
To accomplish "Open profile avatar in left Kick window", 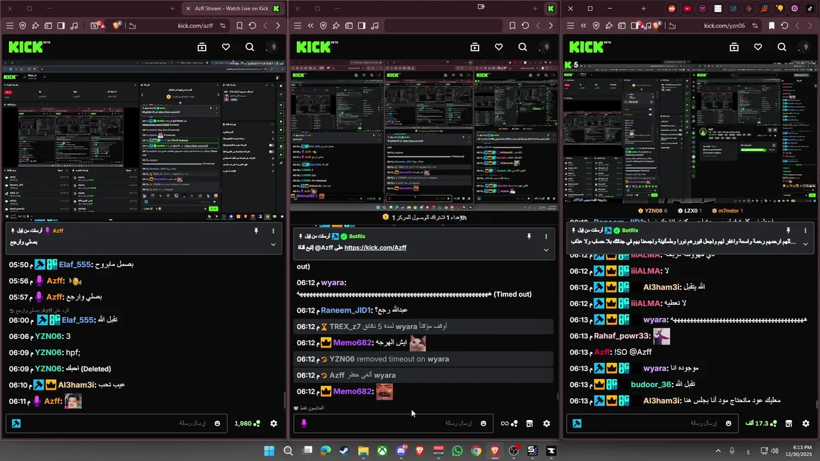I will [x=274, y=47].
